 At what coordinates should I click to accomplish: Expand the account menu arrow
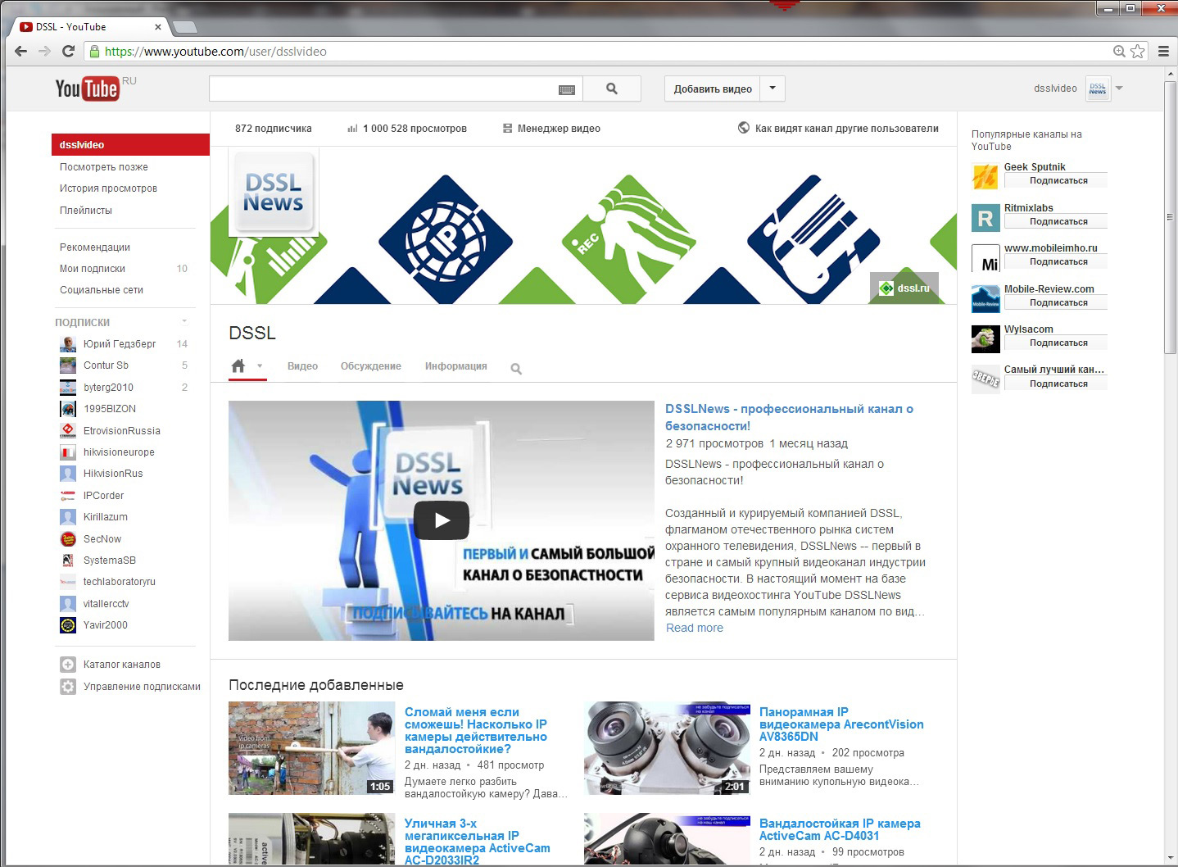pos(1119,89)
